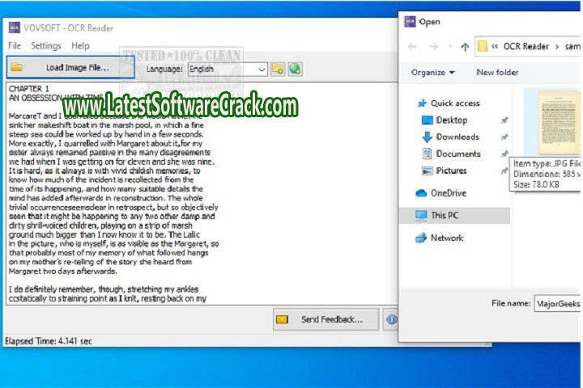Screen dimensions: 583x388
Task: Click the up arrow in the Open dialog
Action: (464, 47)
